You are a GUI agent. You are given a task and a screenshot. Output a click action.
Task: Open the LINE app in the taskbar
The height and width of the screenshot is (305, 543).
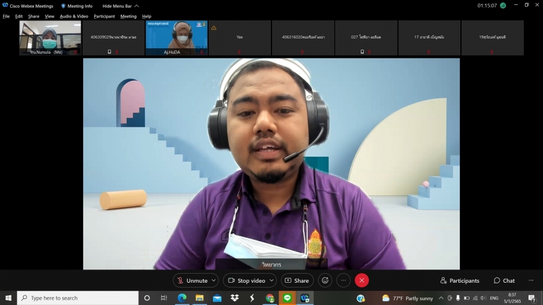[287, 298]
